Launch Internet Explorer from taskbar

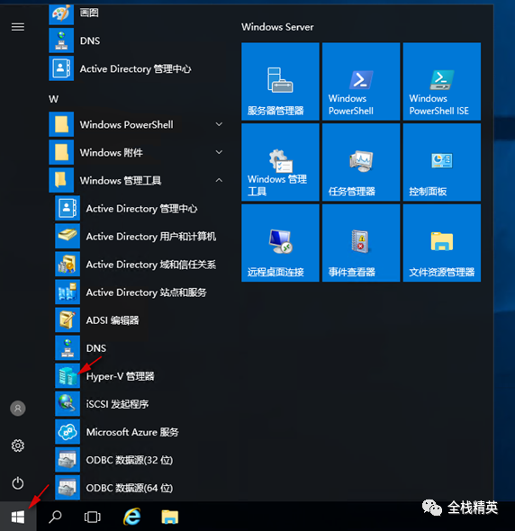131,517
